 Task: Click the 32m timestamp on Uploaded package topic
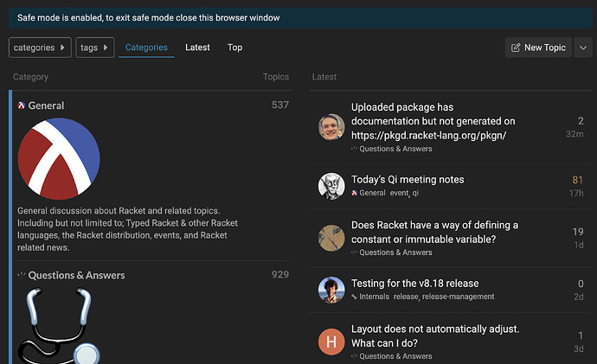click(575, 134)
